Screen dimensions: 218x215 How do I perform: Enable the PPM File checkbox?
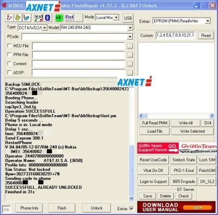(x=9, y=55)
